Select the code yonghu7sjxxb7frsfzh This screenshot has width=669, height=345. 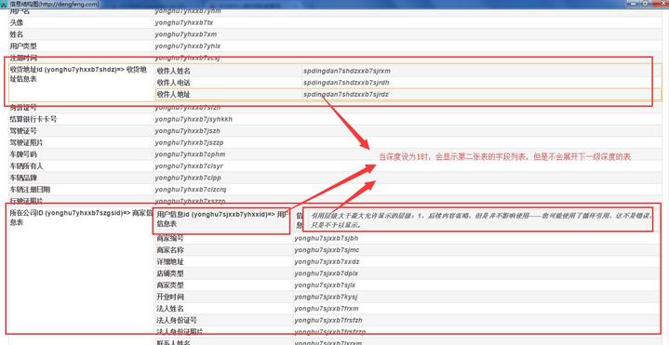coord(328,320)
